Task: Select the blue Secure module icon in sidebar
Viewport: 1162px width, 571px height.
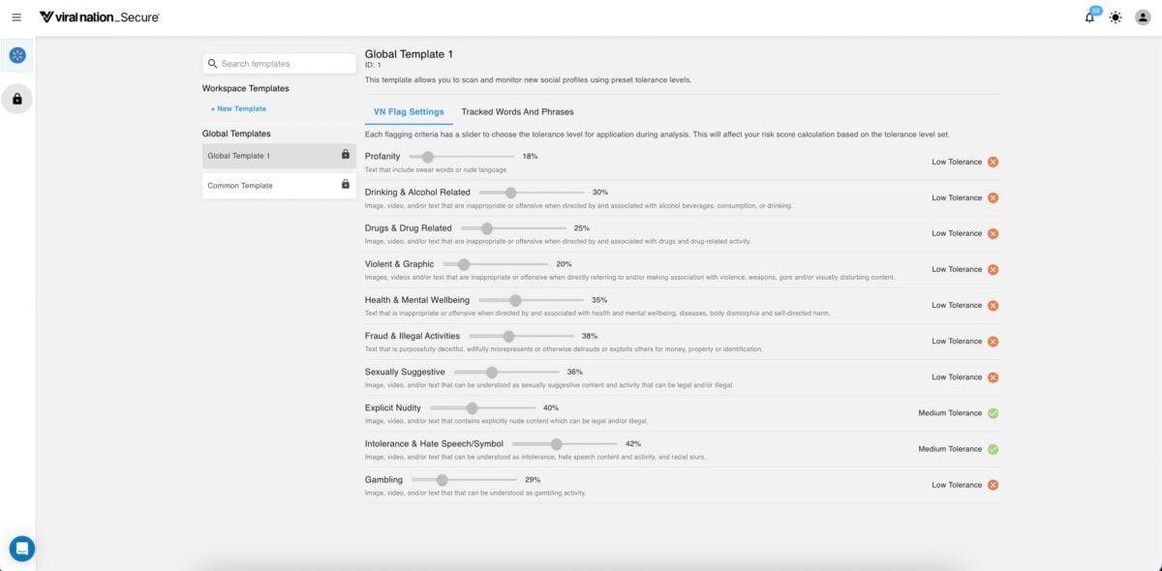Action: point(15,55)
